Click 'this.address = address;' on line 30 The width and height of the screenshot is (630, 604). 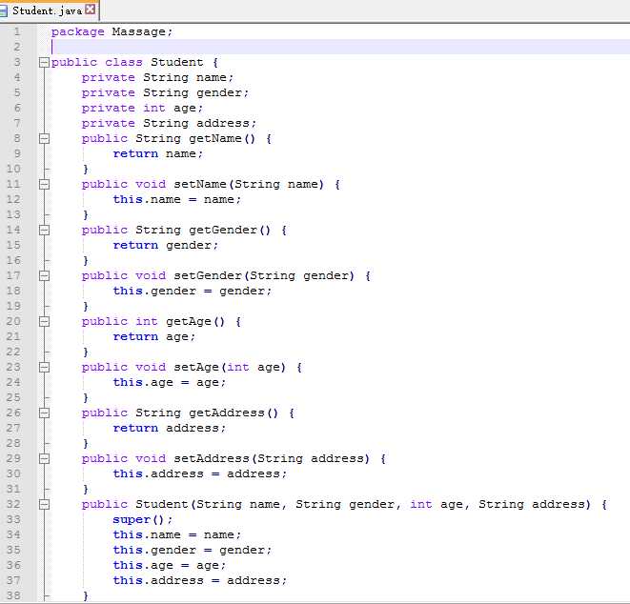[x=200, y=474]
